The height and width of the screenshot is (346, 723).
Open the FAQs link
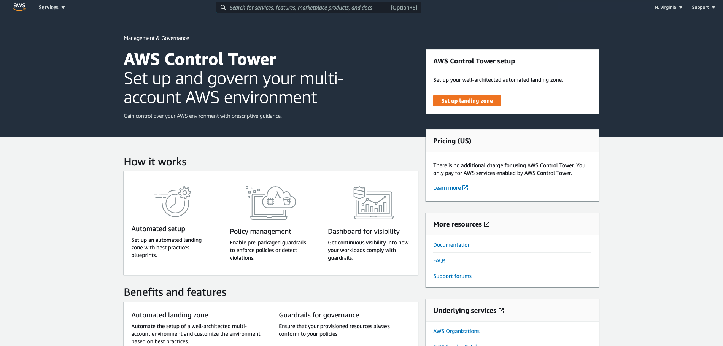point(439,260)
